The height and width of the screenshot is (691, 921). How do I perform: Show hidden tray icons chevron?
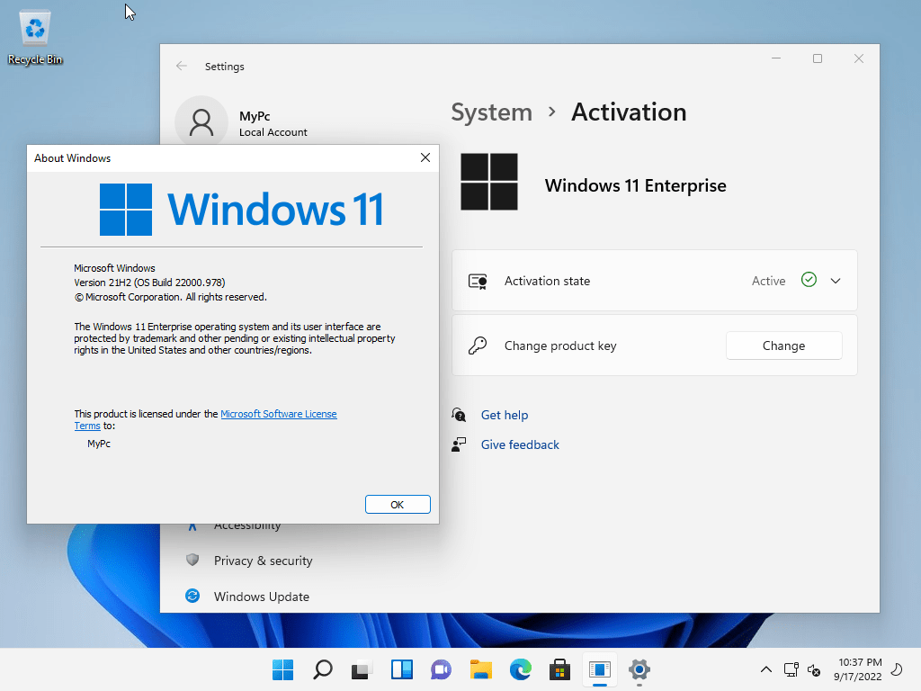[766, 669]
